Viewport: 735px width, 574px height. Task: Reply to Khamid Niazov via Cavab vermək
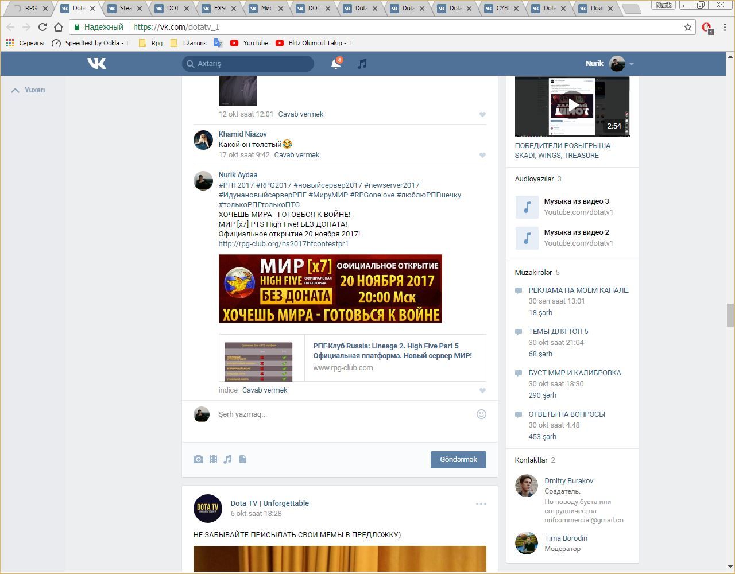tap(297, 155)
